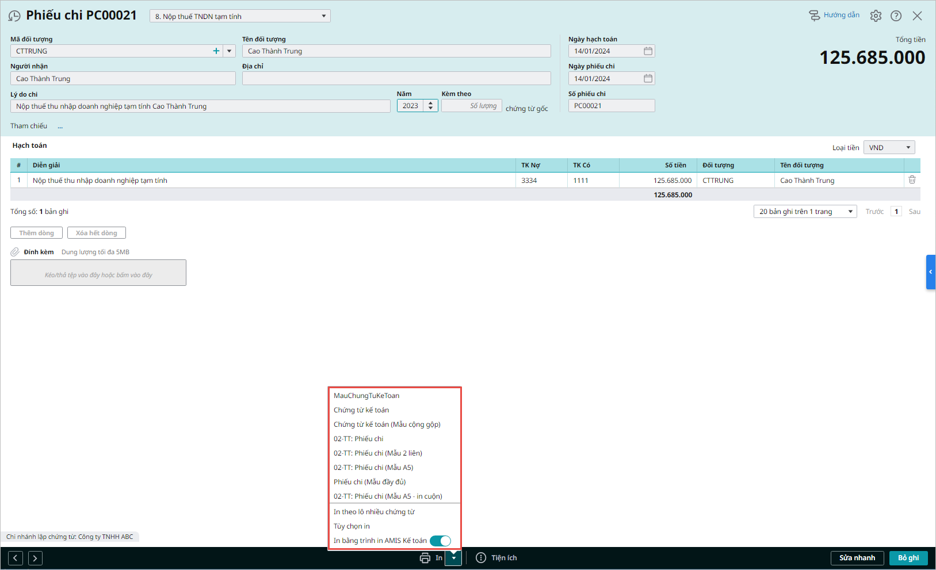Click the Trước pagination link
936x570 pixels.
pos(874,212)
